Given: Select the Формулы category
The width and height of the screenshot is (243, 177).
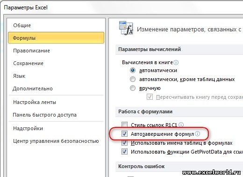Looking at the screenshot, I should click(x=56, y=38).
